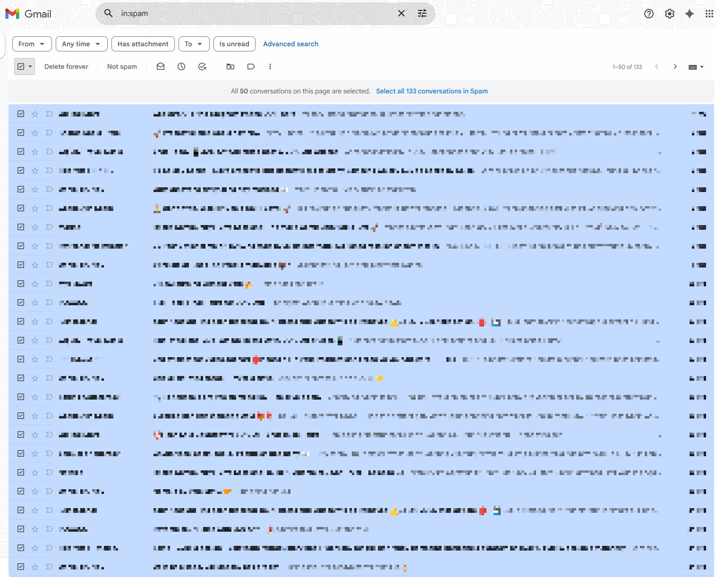Click the Not spam button
716x577 pixels.
click(x=121, y=67)
